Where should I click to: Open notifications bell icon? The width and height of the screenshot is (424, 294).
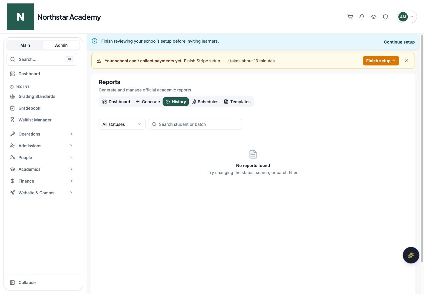(362, 17)
